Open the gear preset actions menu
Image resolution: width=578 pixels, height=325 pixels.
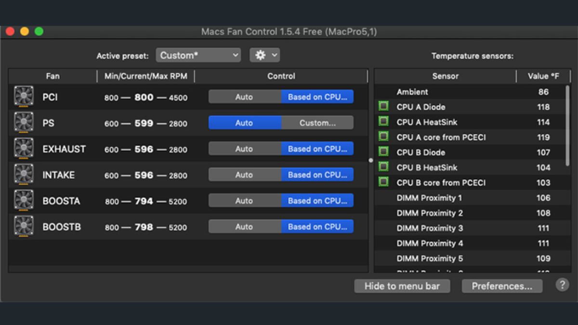pyautogui.click(x=264, y=55)
